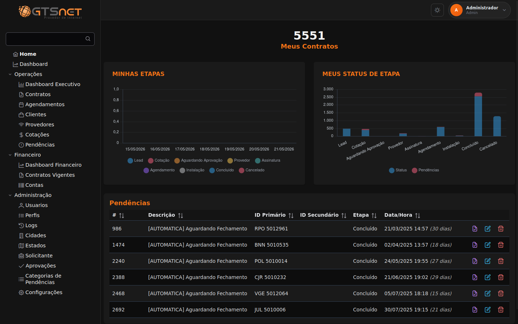Click the Cotações dollar icon
Viewport: 518px width, 324px height.
click(x=21, y=135)
